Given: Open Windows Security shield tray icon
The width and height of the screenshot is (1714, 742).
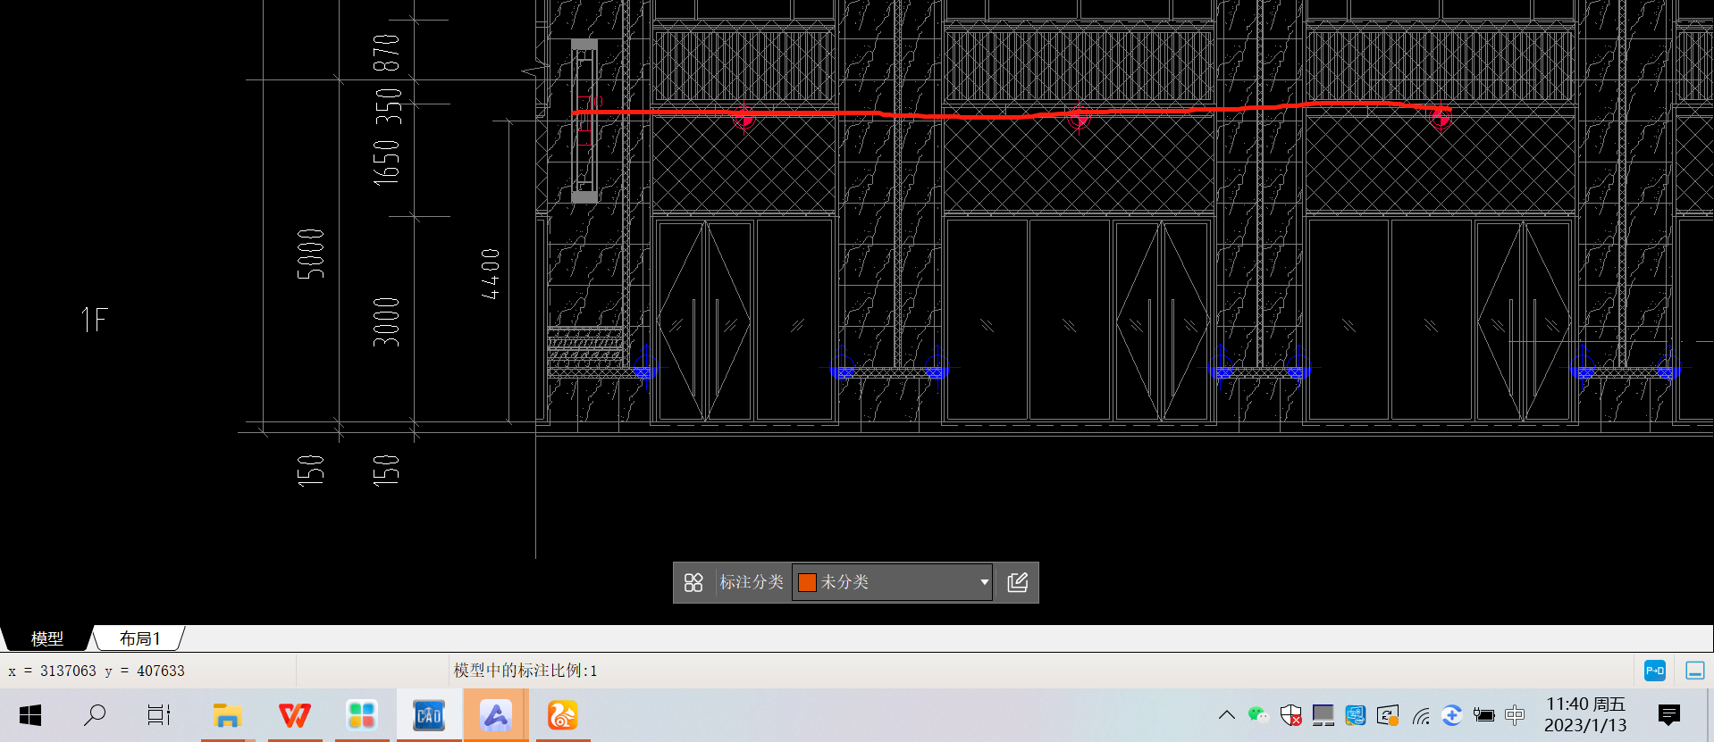Looking at the screenshot, I should click(x=1290, y=715).
